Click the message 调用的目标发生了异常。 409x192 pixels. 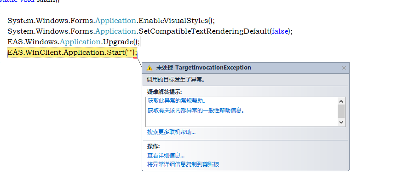[175, 79]
